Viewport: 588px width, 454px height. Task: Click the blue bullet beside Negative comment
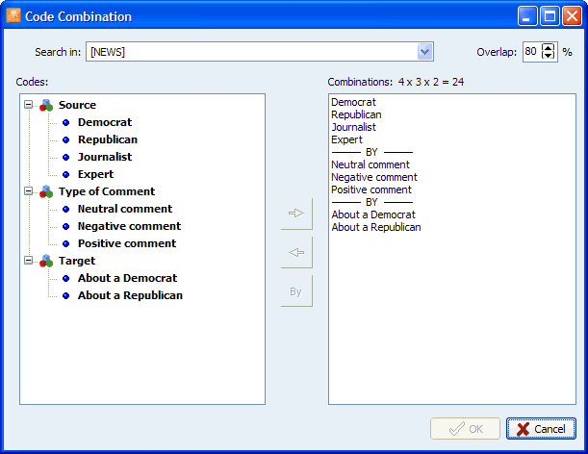pos(66,227)
